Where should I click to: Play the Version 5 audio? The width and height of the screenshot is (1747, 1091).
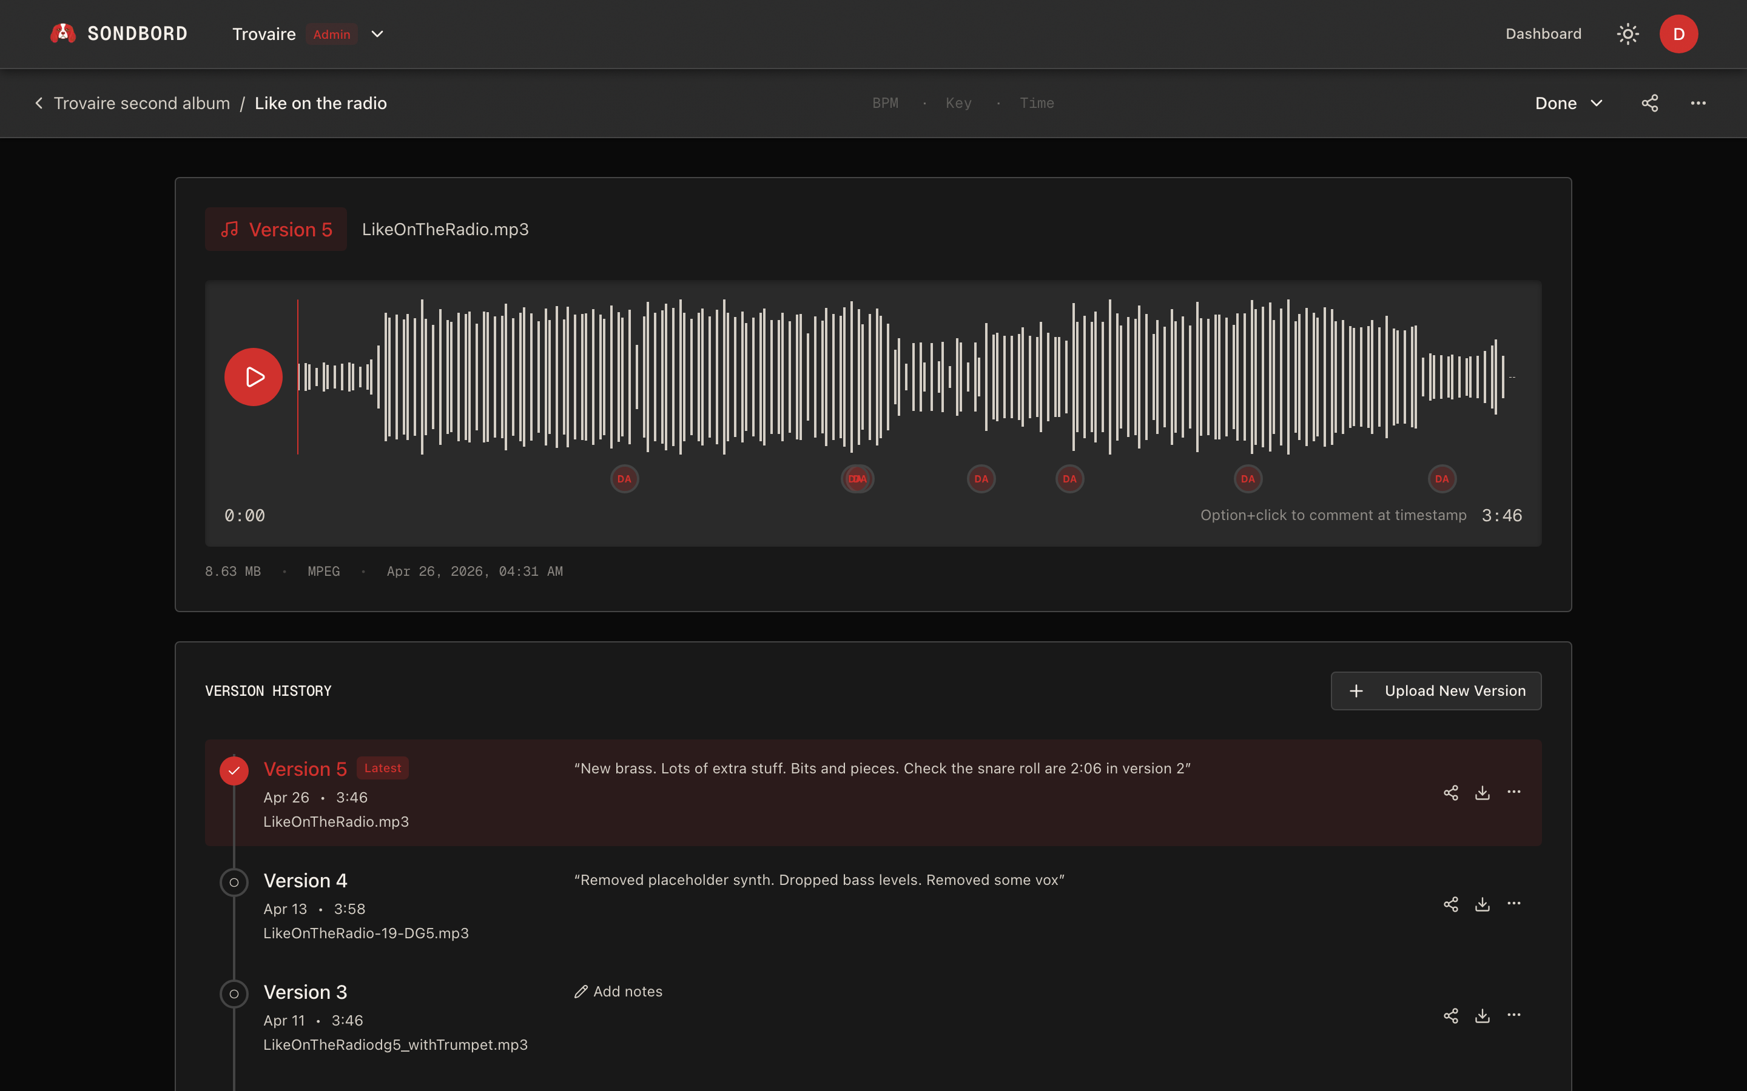[254, 376]
